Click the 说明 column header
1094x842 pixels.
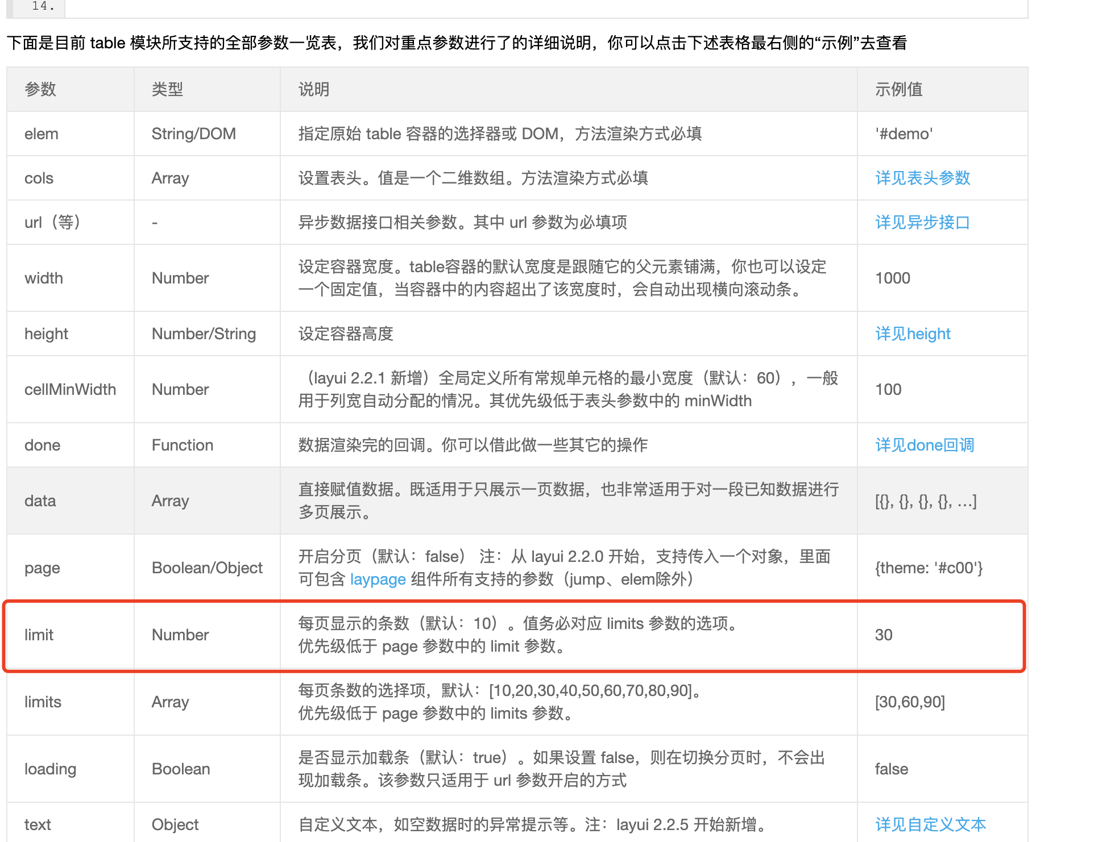[x=314, y=89]
